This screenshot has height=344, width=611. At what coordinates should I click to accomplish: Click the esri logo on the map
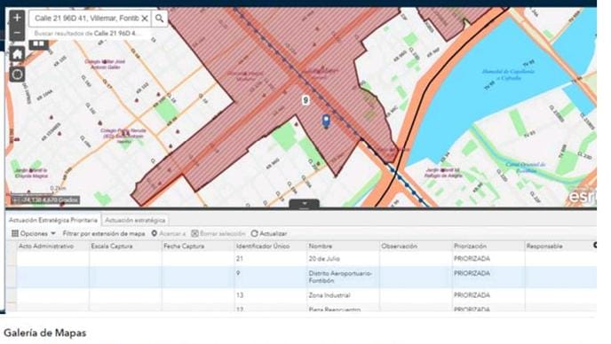[582, 196]
